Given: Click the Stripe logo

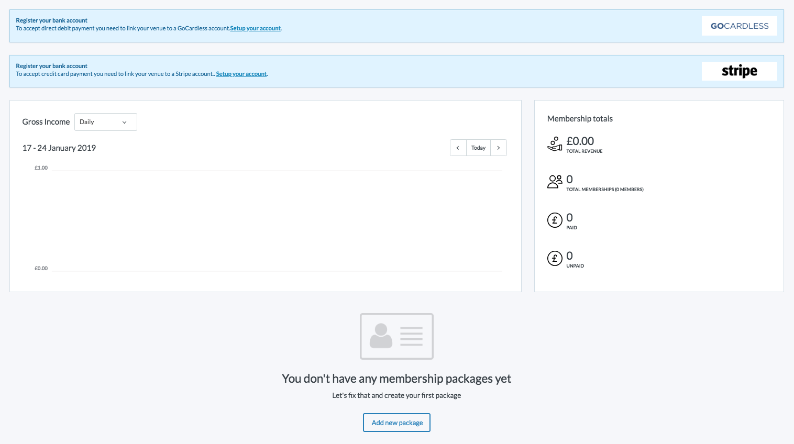Looking at the screenshot, I should pos(739,71).
